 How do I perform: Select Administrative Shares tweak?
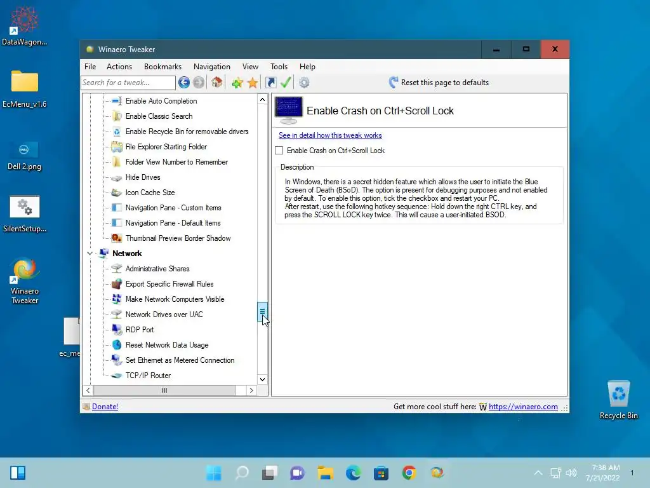click(x=157, y=269)
